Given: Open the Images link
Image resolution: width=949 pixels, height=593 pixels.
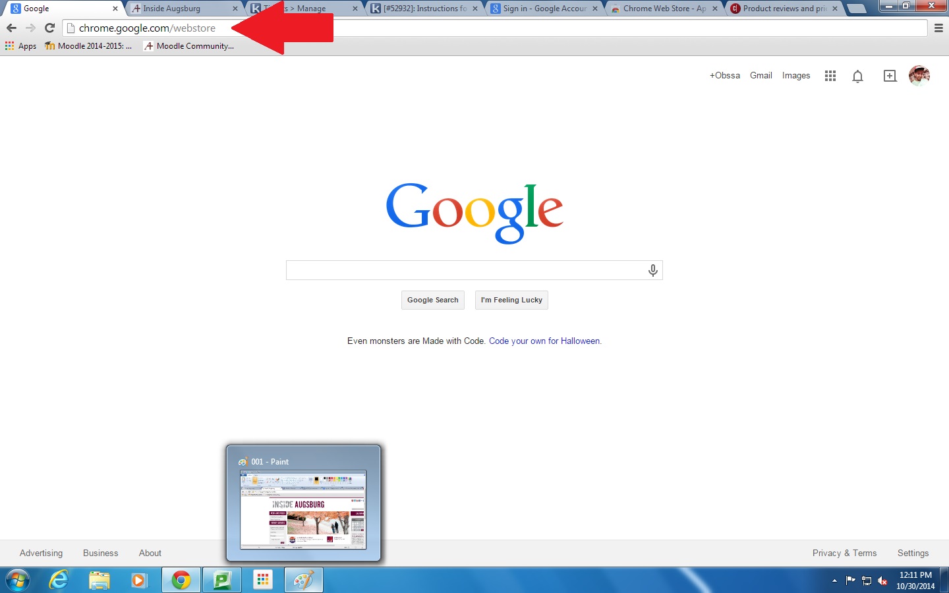Looking at the screenshot, I should [x=796, y=76].
